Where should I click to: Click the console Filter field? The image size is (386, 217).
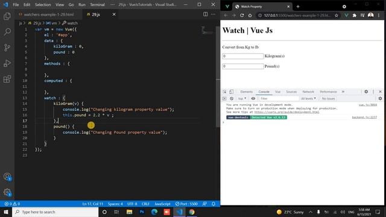point(279,98)
